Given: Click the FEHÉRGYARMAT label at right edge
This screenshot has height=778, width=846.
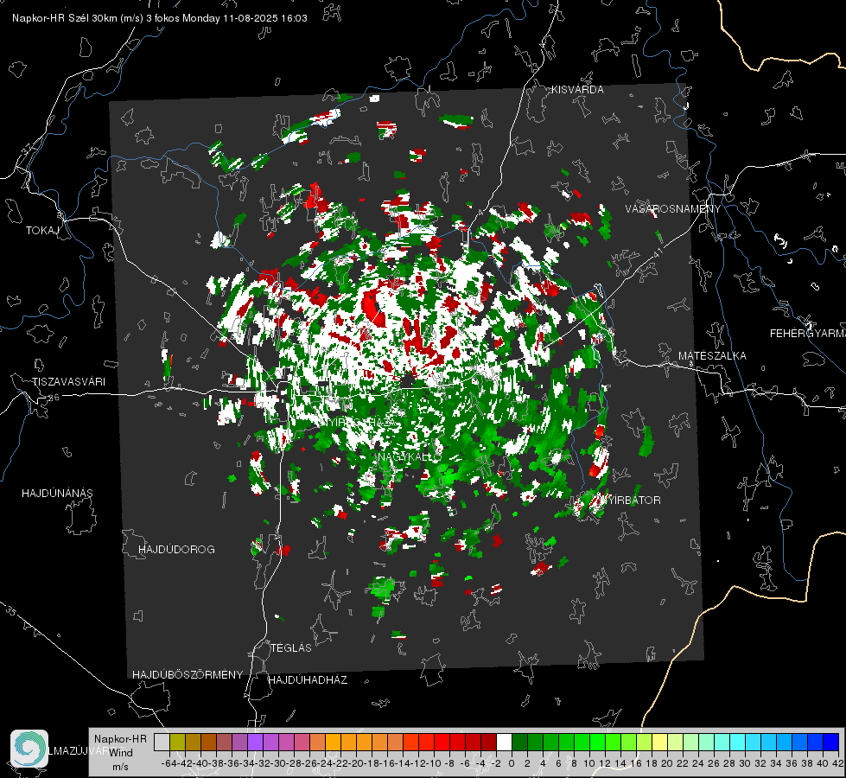Looking at the screenshot, I should [x=808, y=334].
